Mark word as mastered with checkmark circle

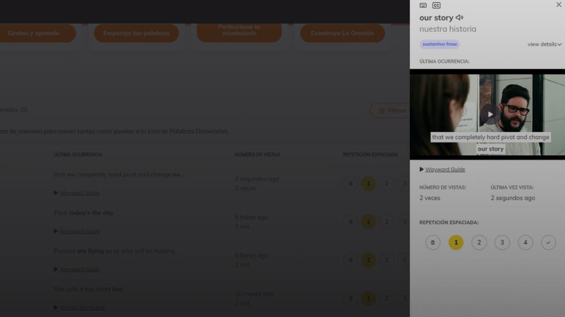(548, 243)
